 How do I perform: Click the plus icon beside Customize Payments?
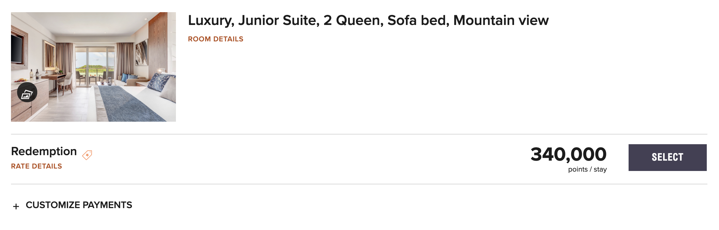click(16, 207)
